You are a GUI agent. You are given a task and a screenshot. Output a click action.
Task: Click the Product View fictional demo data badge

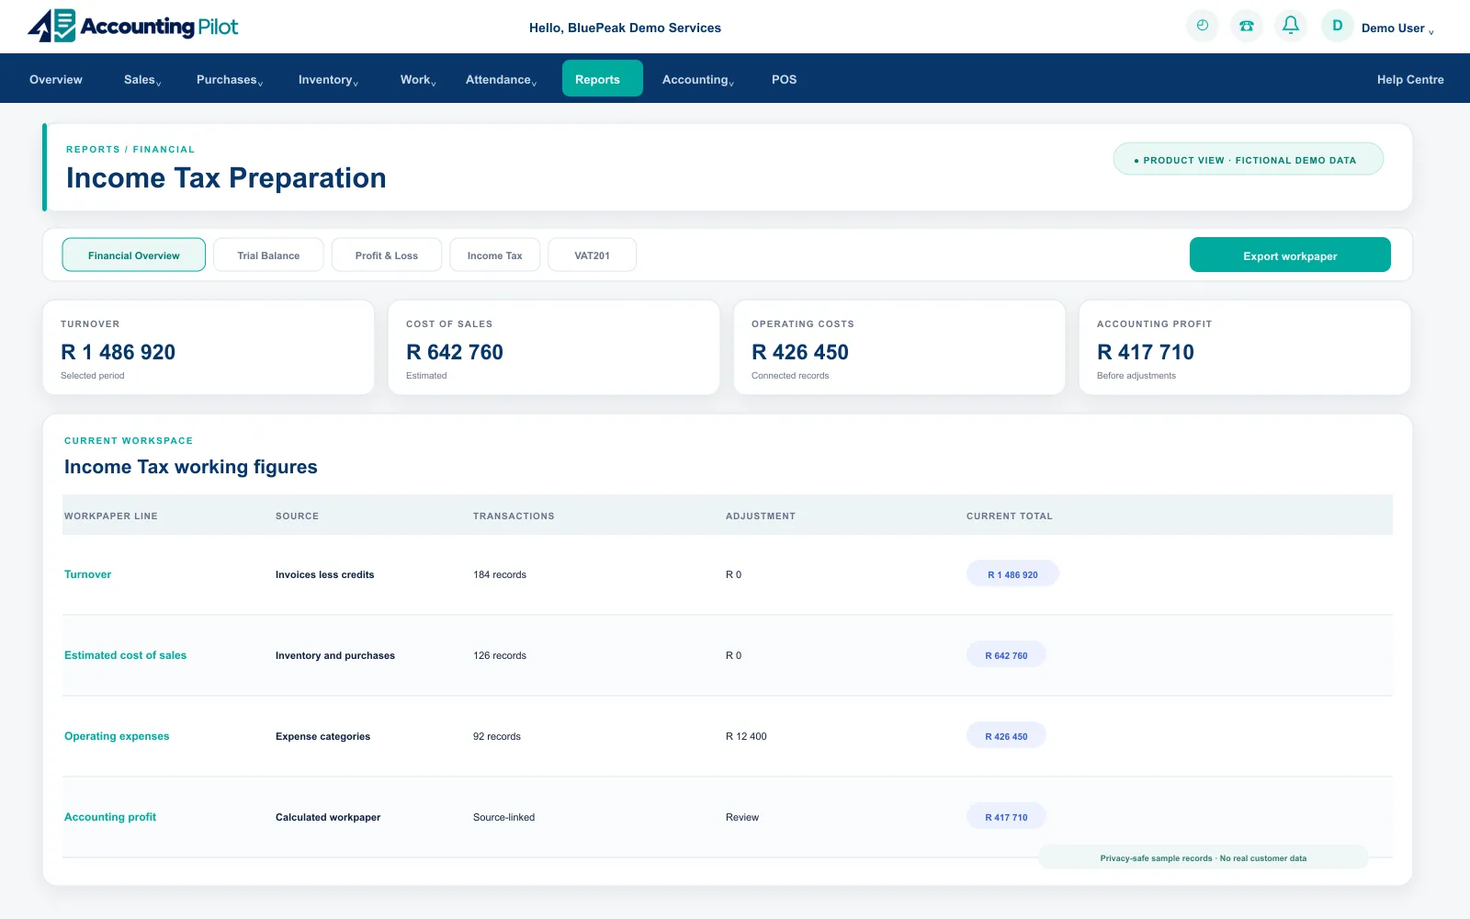(x=1249, y=159)
